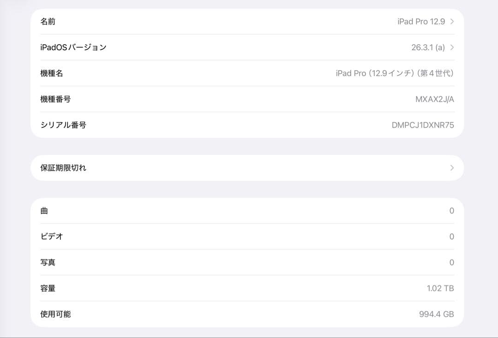Click the 曲 count value 0
Image resolution: width=498 pixels, height=338 pixels.
pos(451,211)
